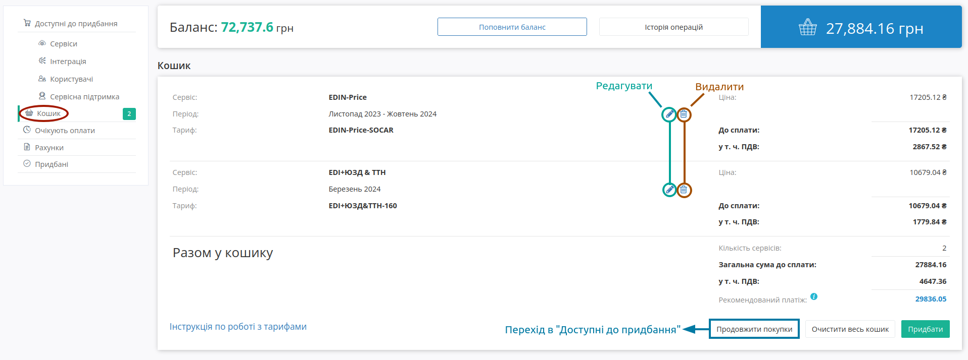968x360 pixels.
Task: Click Очистити весь кошик button
Action: coord(850,329)
